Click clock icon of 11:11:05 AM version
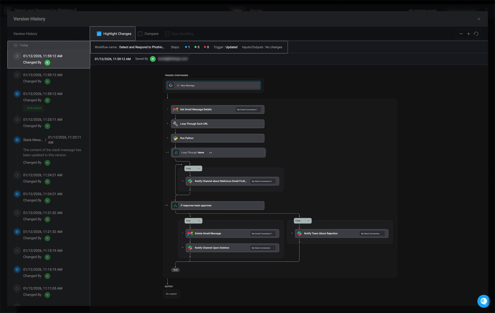This screenshot has width=495, height=313. pyautogui.click(x=17, y=288)
